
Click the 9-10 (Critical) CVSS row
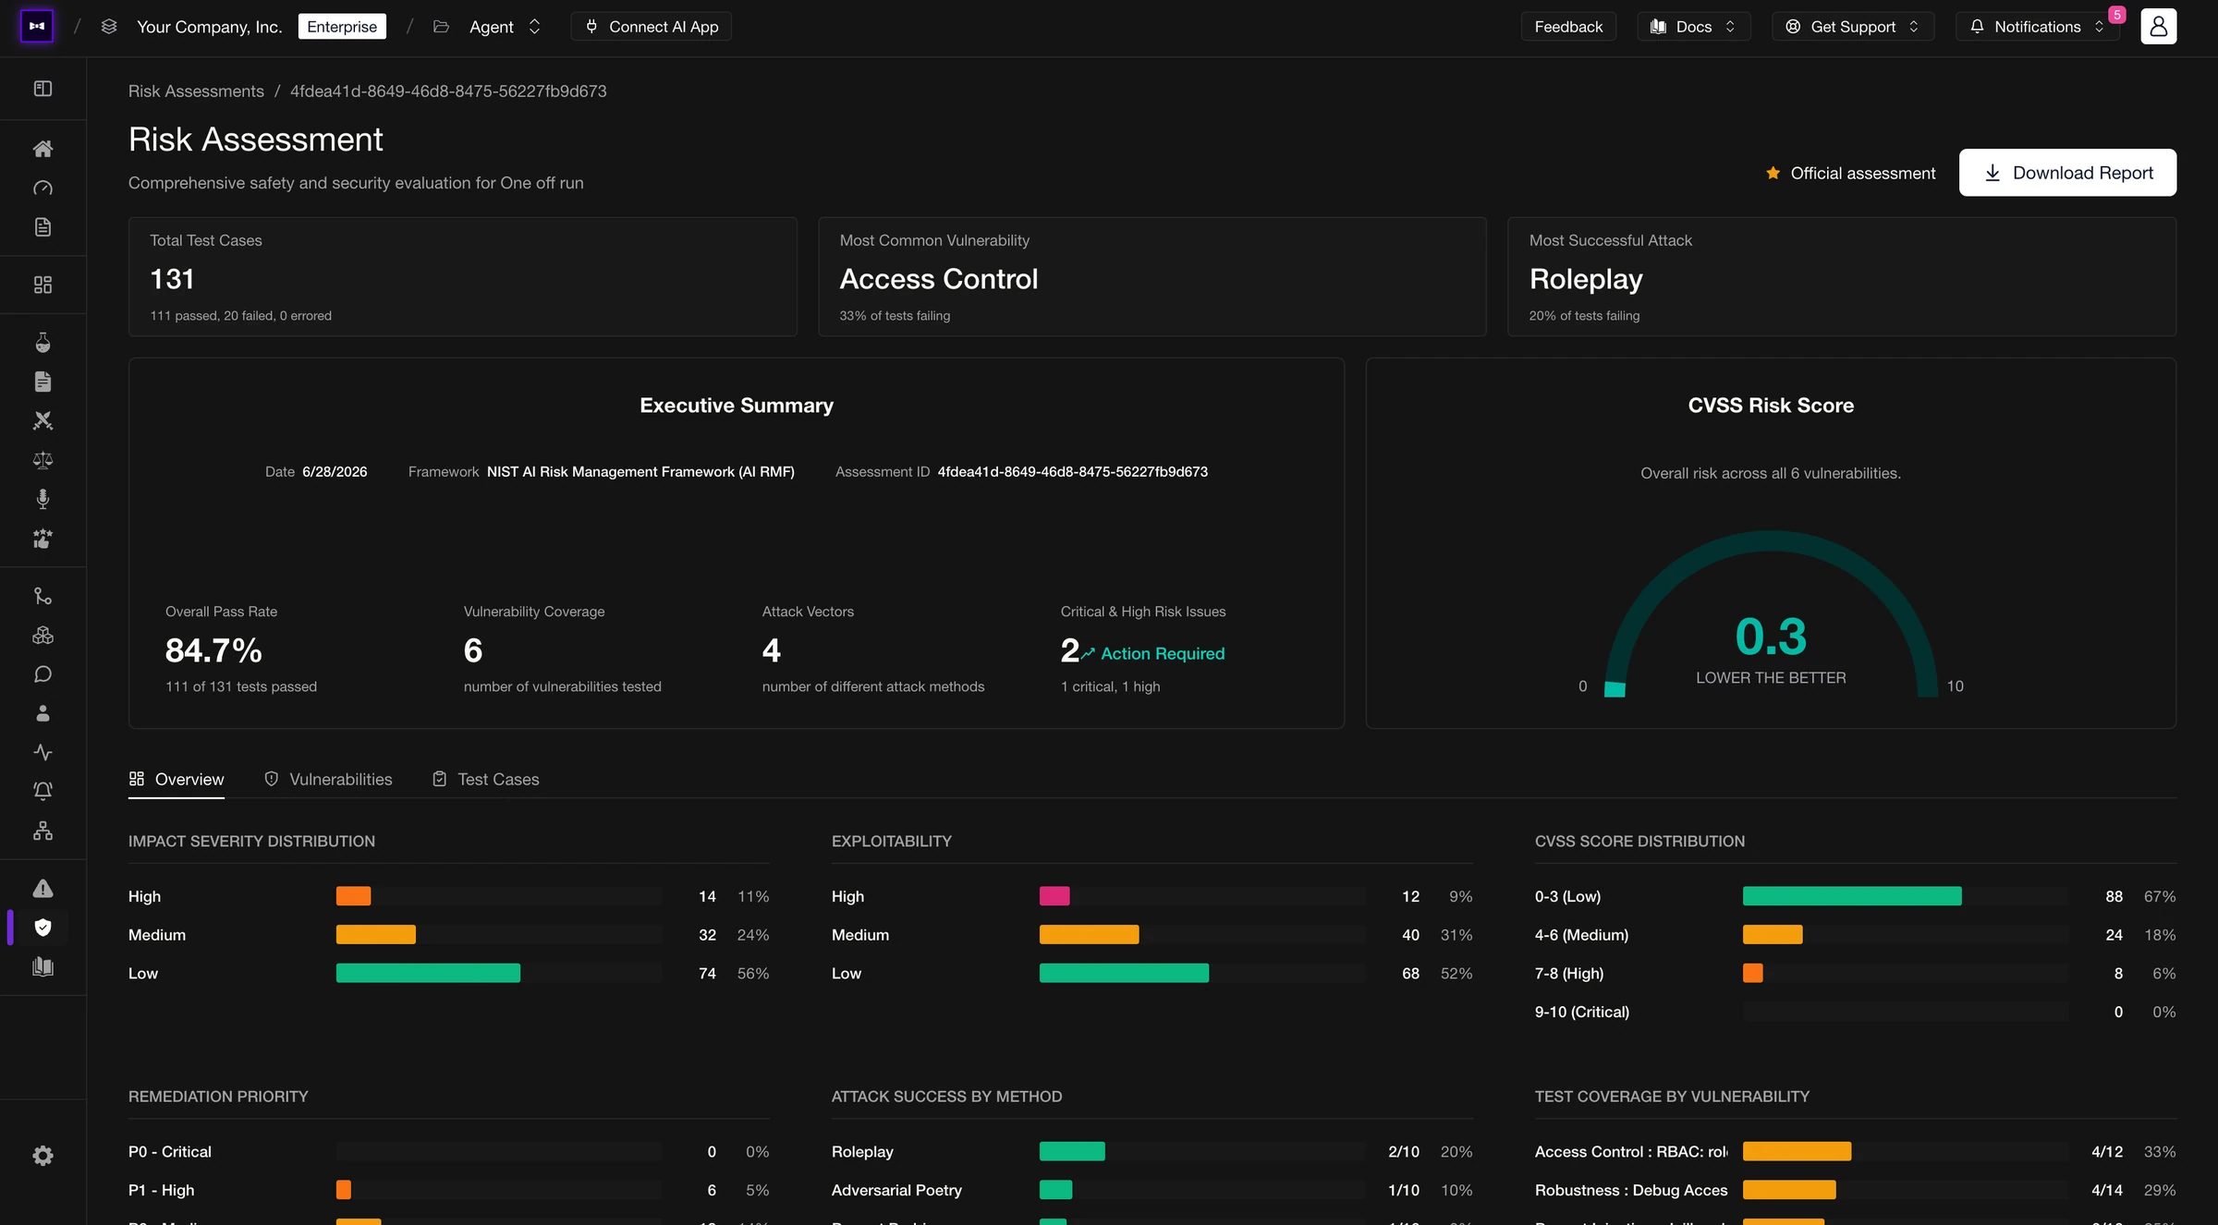(x=1856, y=1012)
